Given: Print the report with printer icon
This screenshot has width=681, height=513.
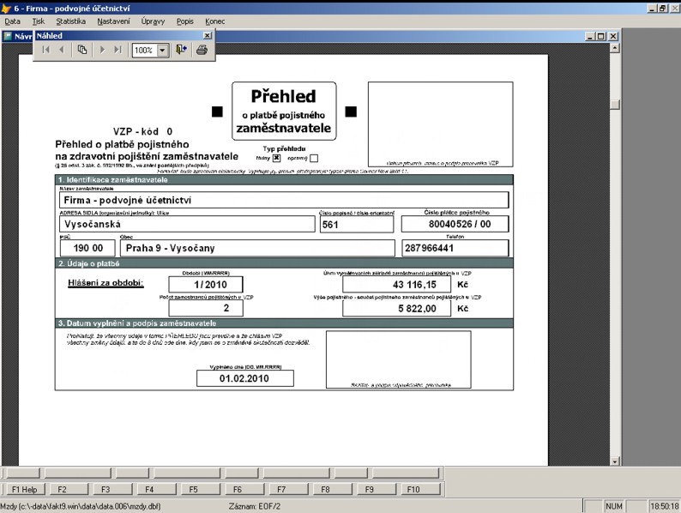Looking at the screenshot, I should 202,51.
